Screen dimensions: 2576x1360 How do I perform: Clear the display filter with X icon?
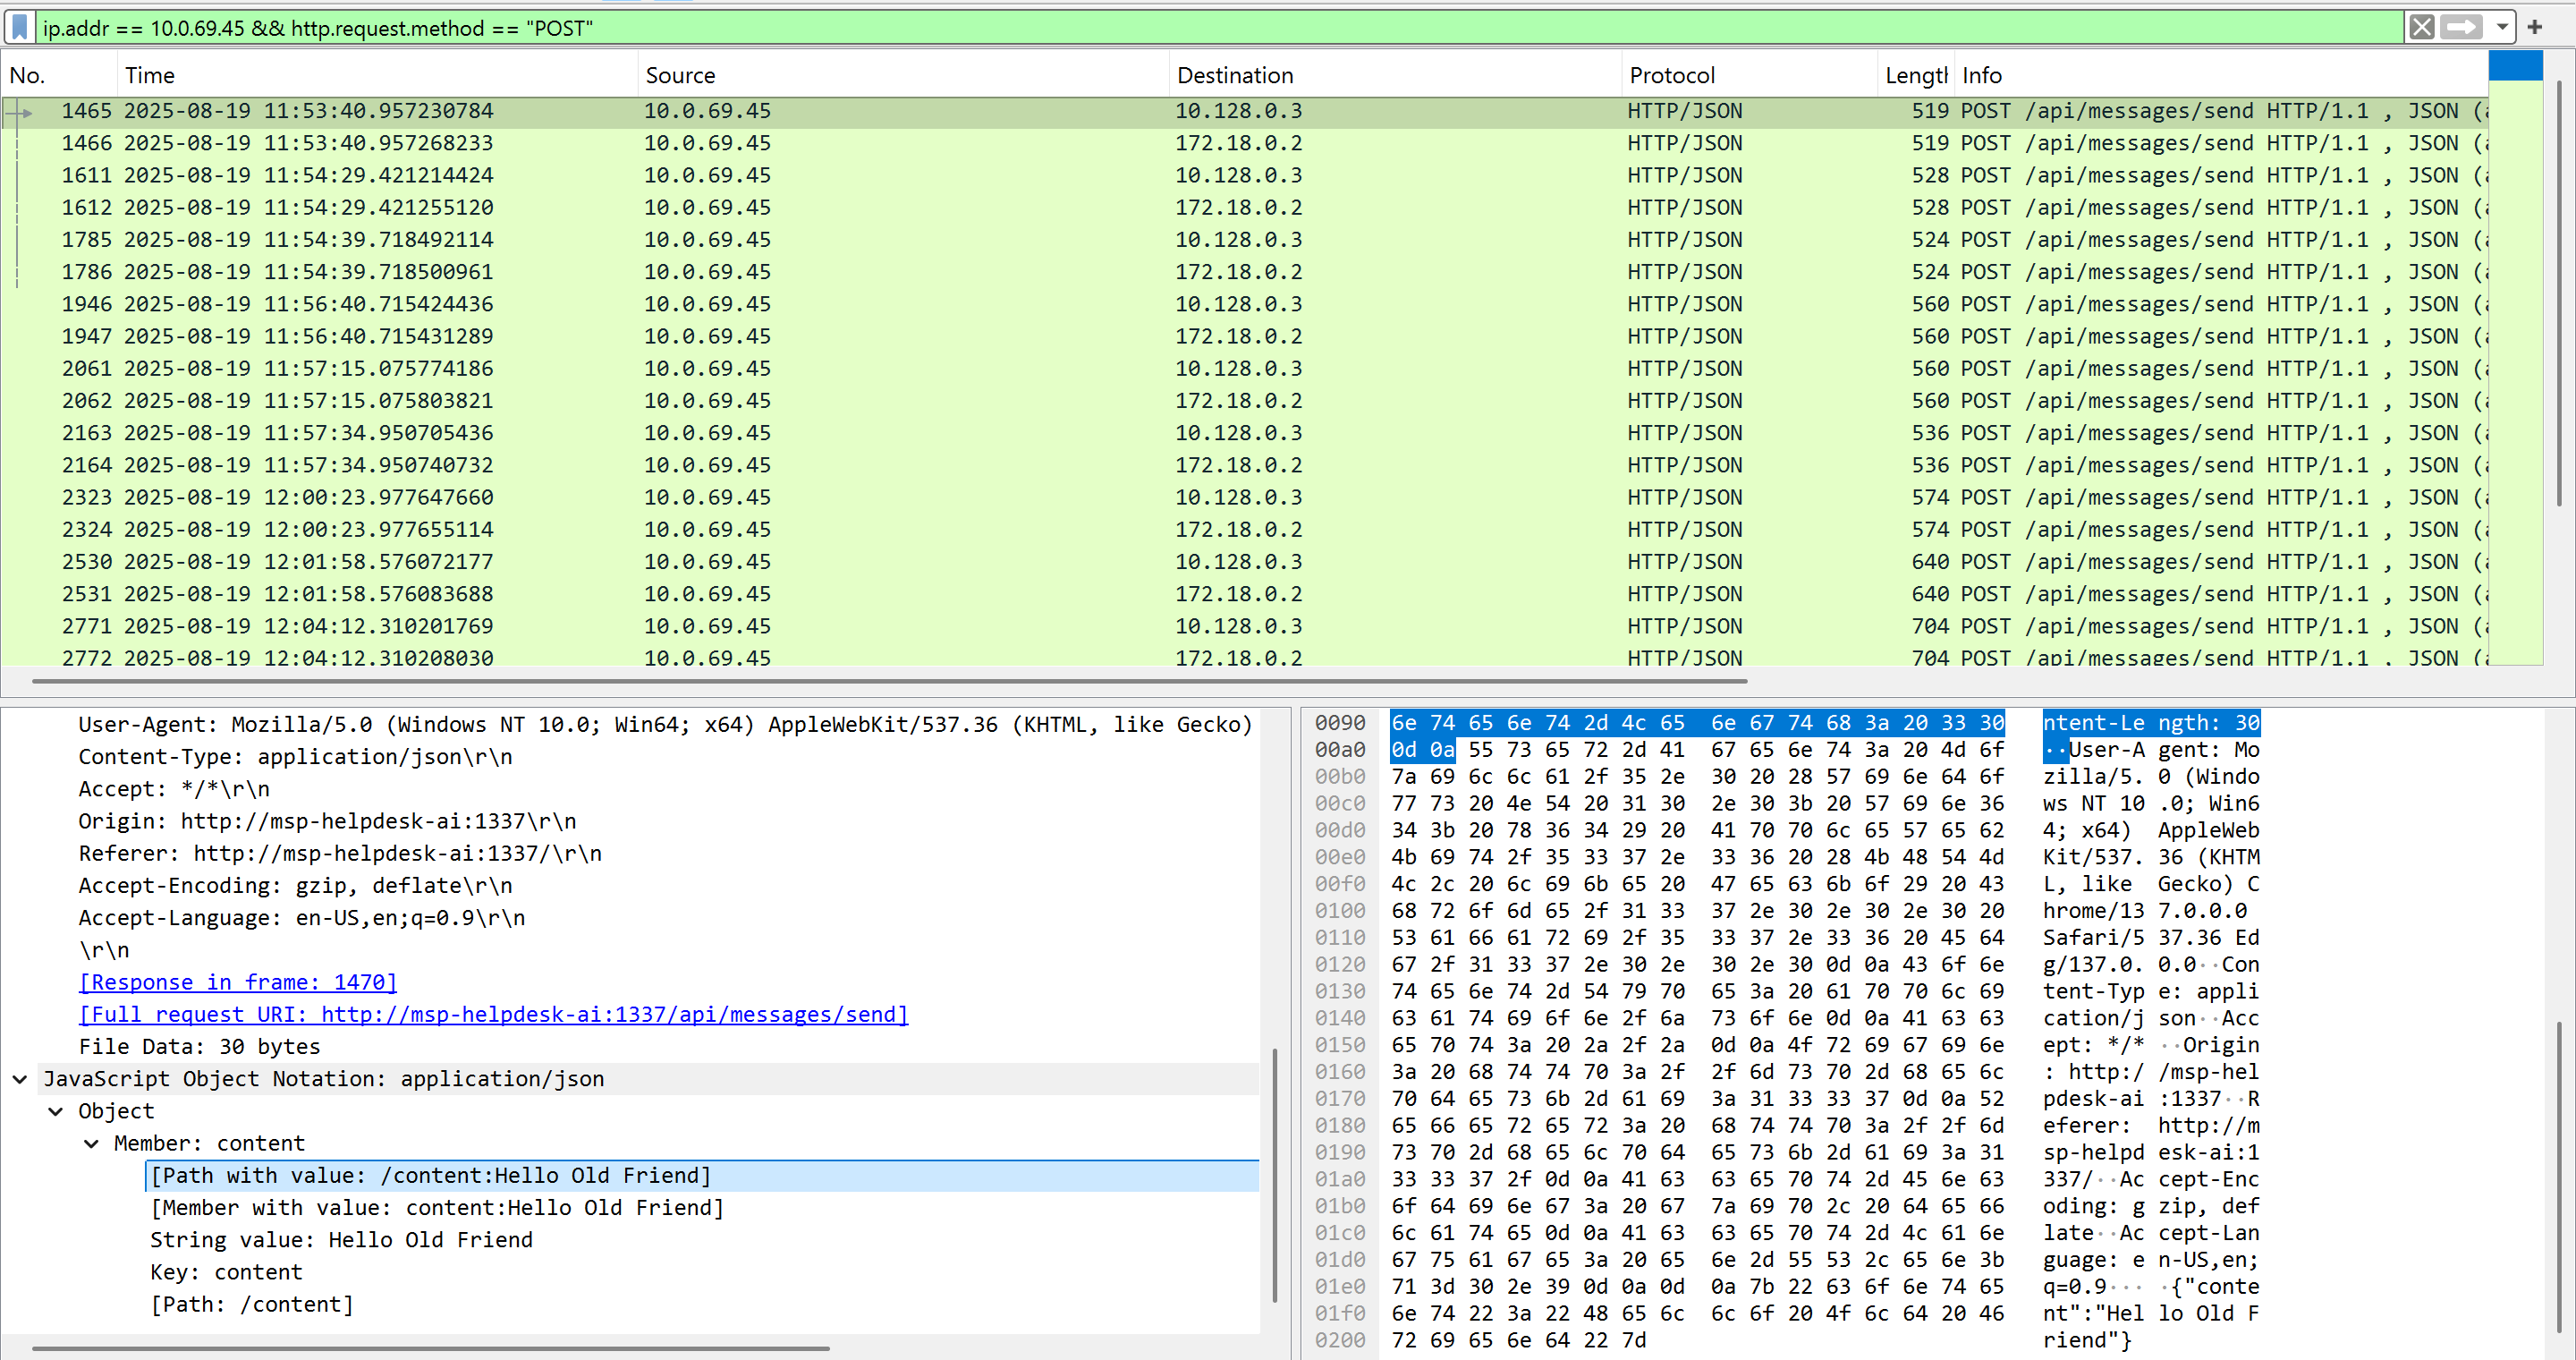tap(2421, 27)
